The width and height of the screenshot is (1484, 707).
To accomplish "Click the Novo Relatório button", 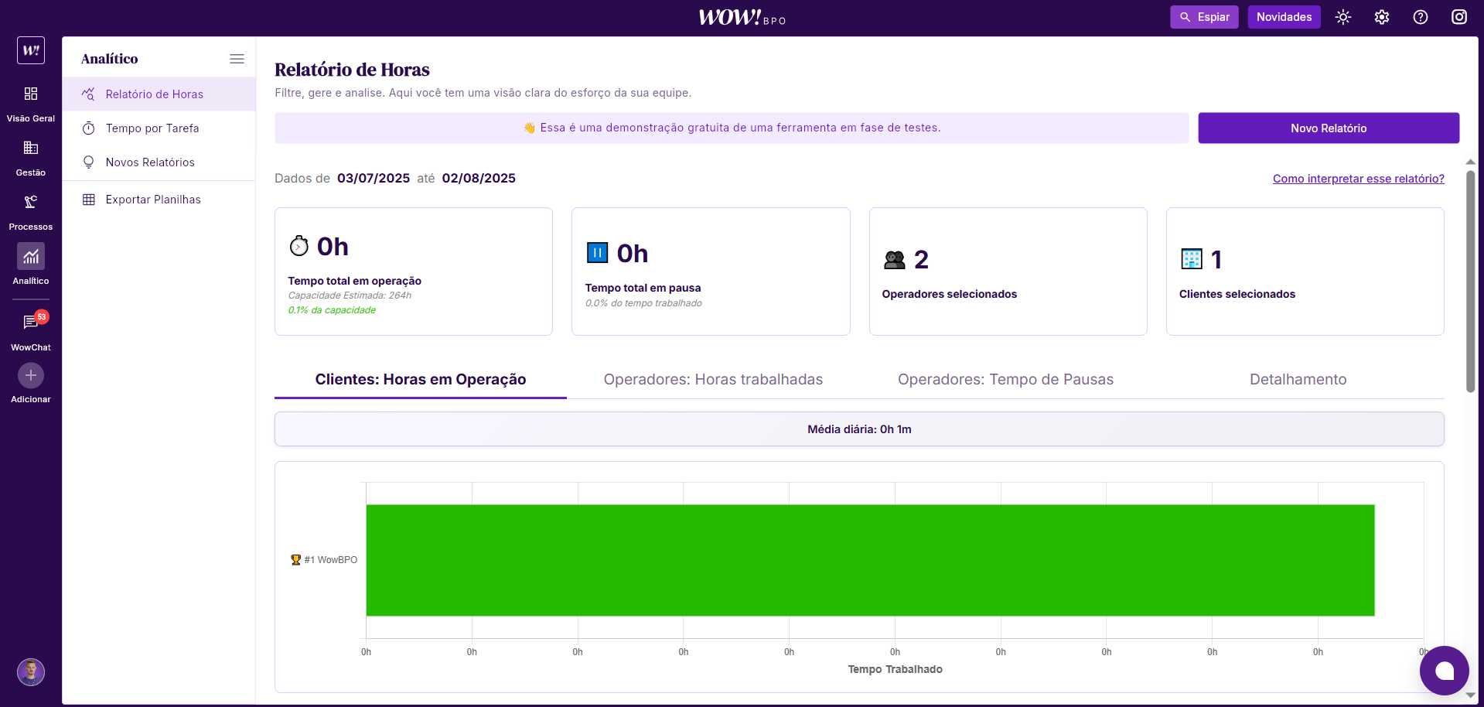I will coord(1328,128).
